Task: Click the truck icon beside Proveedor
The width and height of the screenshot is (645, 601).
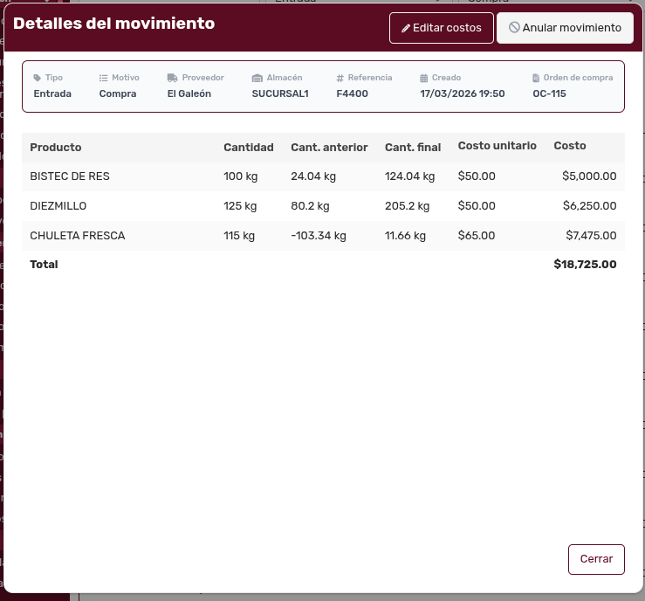Action: [172, 78]
